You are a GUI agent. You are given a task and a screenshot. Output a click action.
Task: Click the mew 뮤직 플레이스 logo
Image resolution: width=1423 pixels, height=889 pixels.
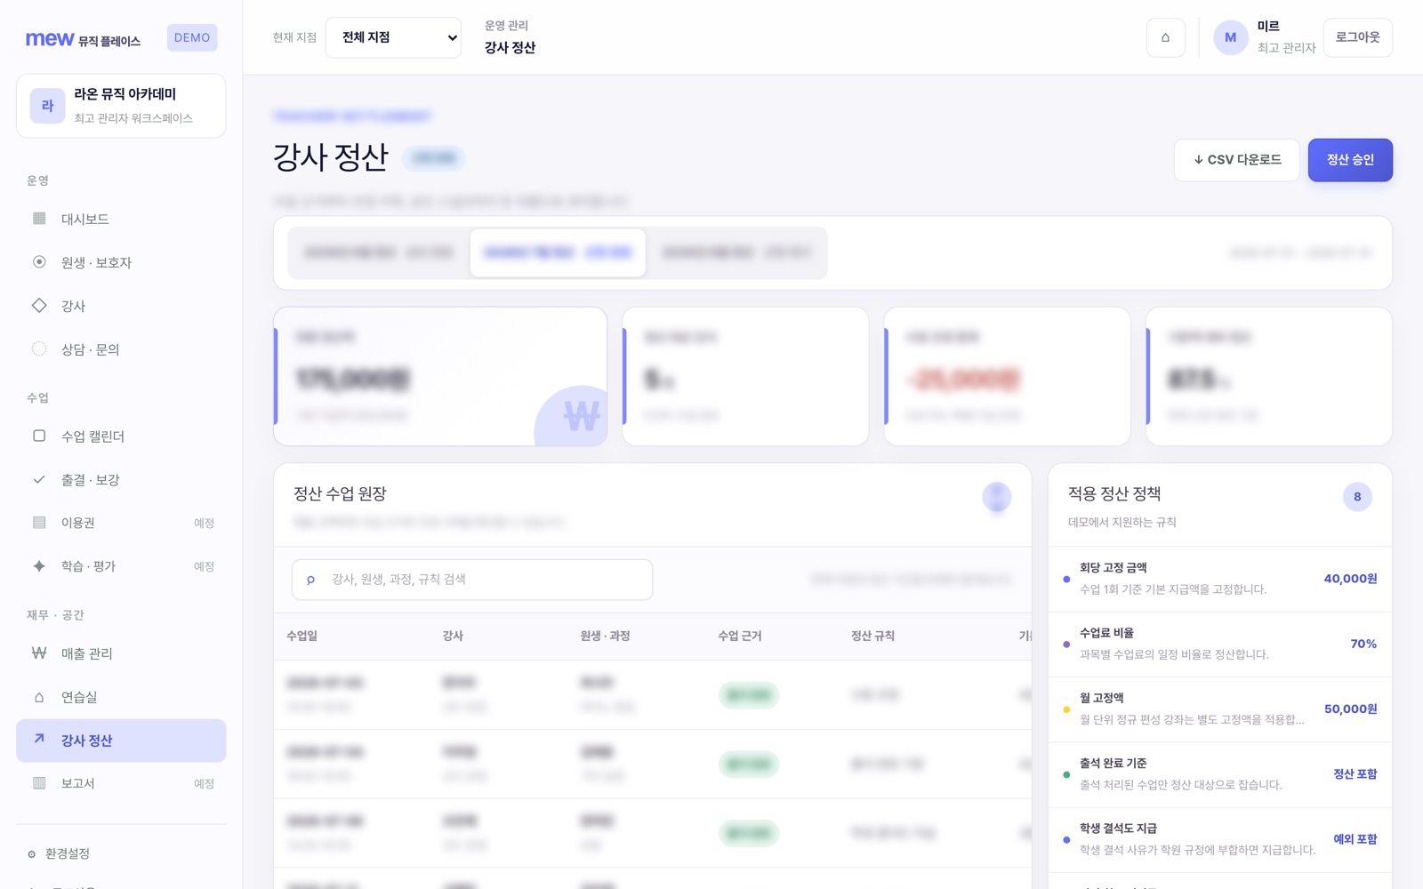83,39
